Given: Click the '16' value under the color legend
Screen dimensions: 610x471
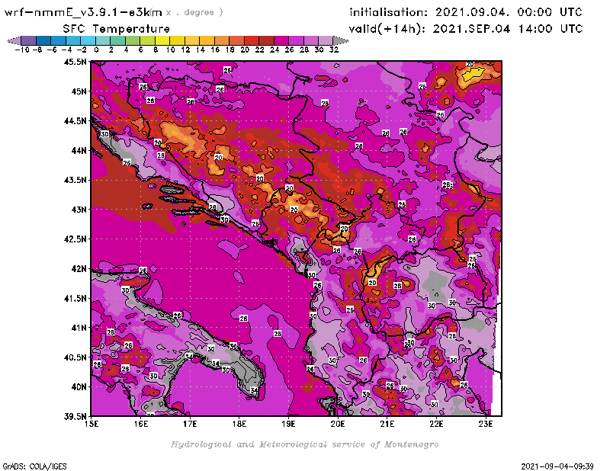Looking at the screenshot, I should tap(215, 50).
